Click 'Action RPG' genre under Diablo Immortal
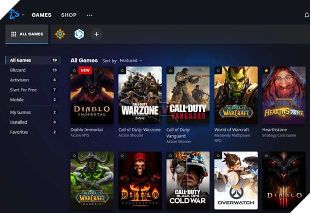The width and height of the screenshot is (310, 213). (x=80, y=136)
